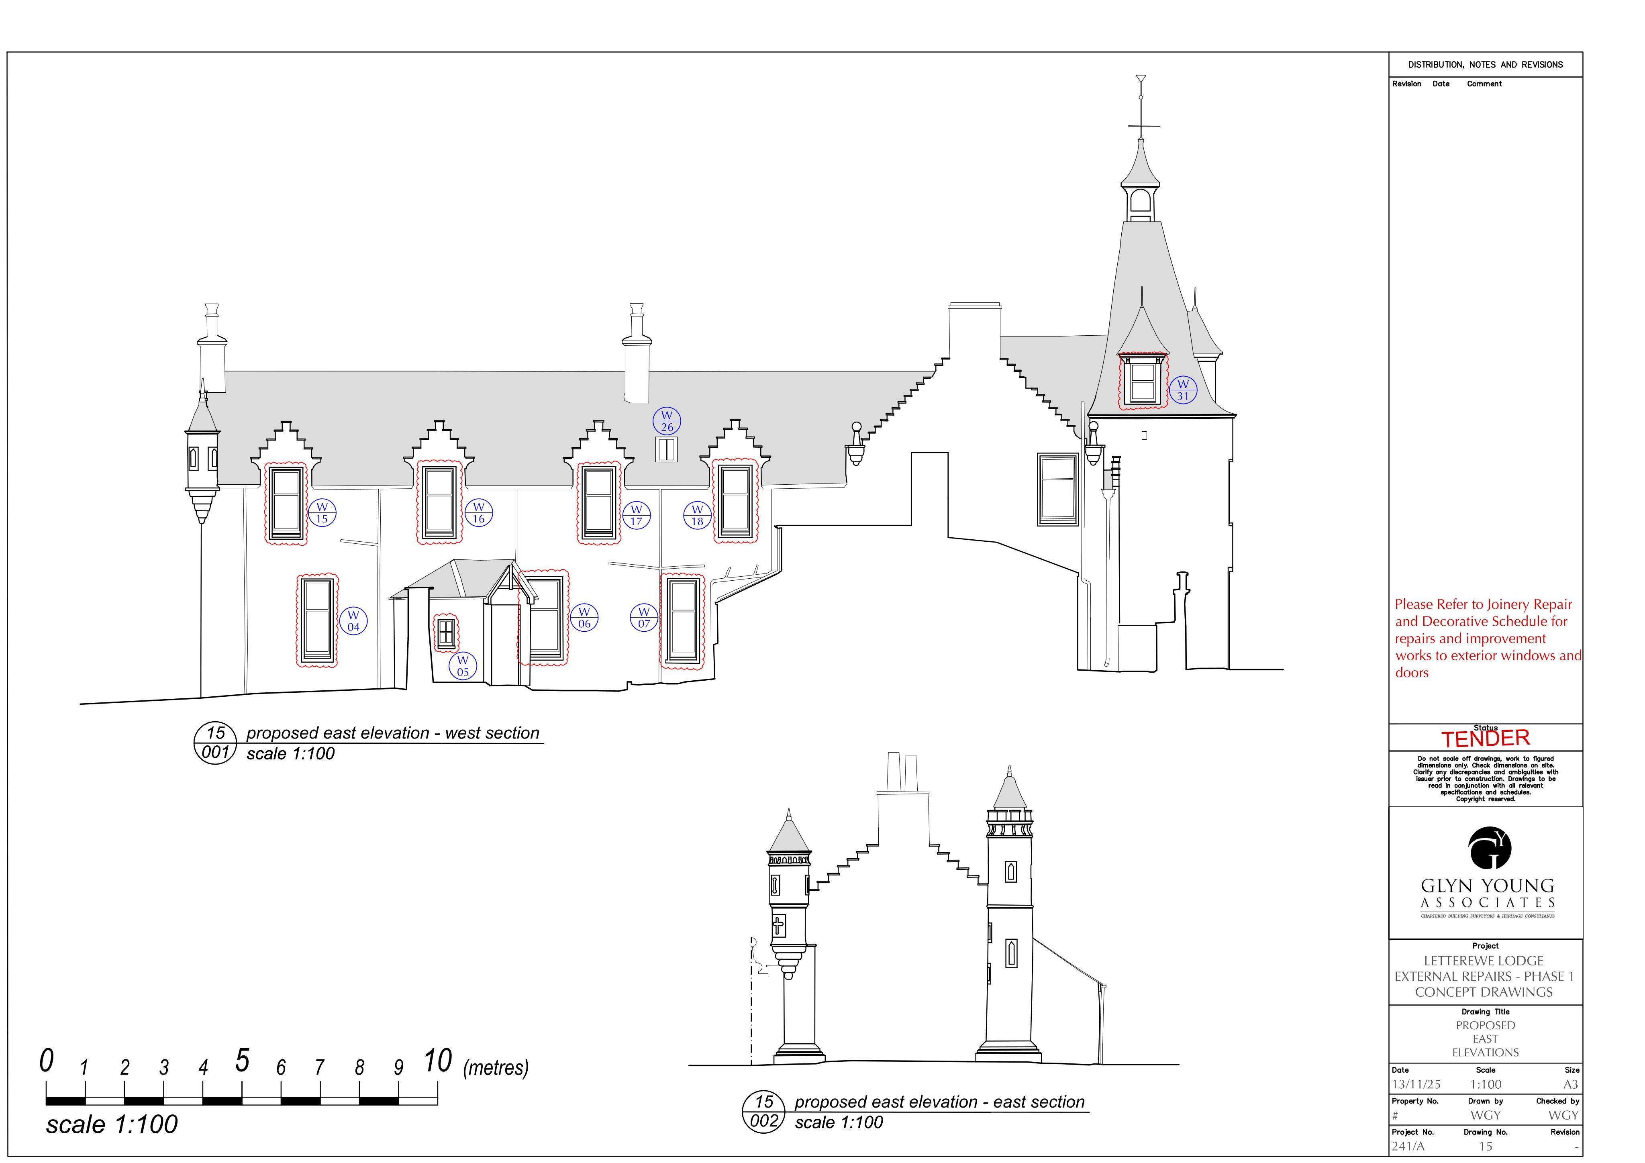The width and height of the screenshot is (1645, 1163).
Task: Select the W04 ground floor window tag
Action: [353, 620]
